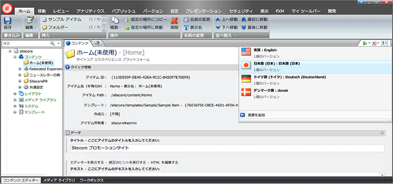Select 英語 : English language
The height and width of the screenshot is (184, 393).
[315, 53]
